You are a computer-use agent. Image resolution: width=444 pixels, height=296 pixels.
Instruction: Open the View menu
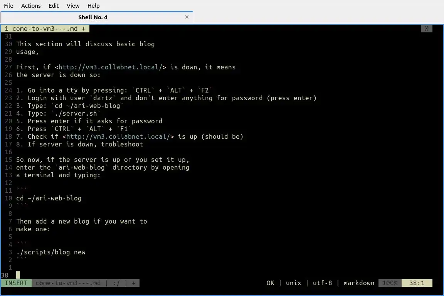pos(73,6)
